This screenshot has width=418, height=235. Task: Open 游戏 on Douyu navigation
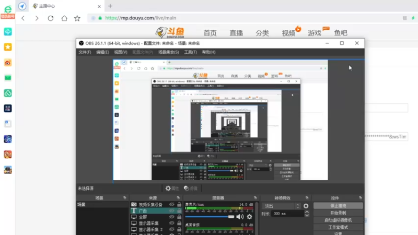[x=315, y=33]
